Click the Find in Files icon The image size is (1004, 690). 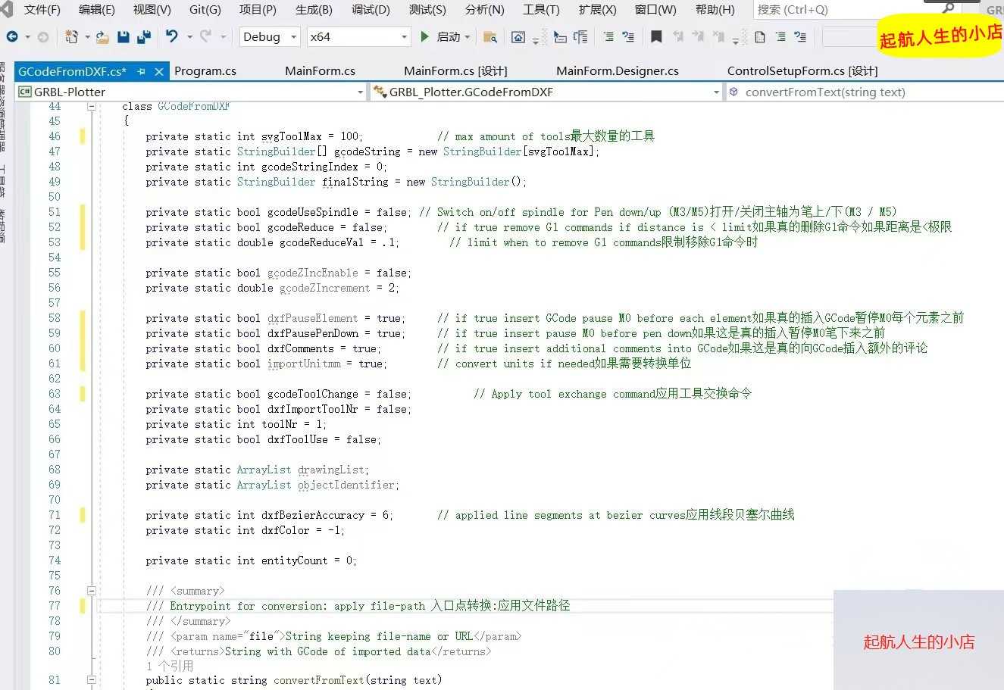[490, 36]
